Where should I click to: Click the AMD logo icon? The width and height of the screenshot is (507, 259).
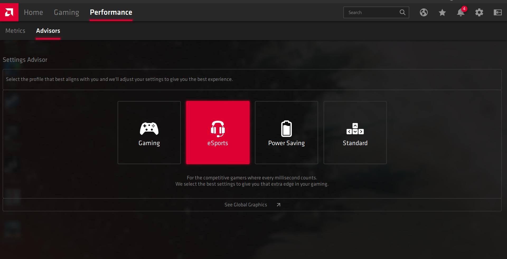point(9,12)
